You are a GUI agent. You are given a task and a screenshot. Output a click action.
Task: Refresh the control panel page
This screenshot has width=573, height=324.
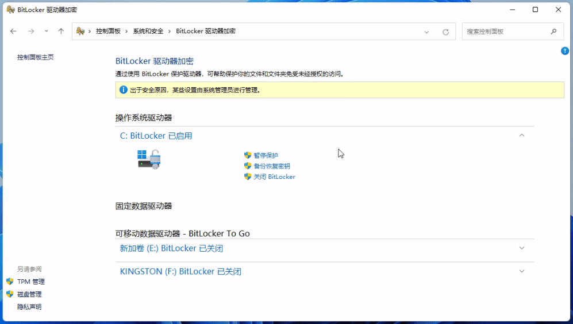[446, 32]
